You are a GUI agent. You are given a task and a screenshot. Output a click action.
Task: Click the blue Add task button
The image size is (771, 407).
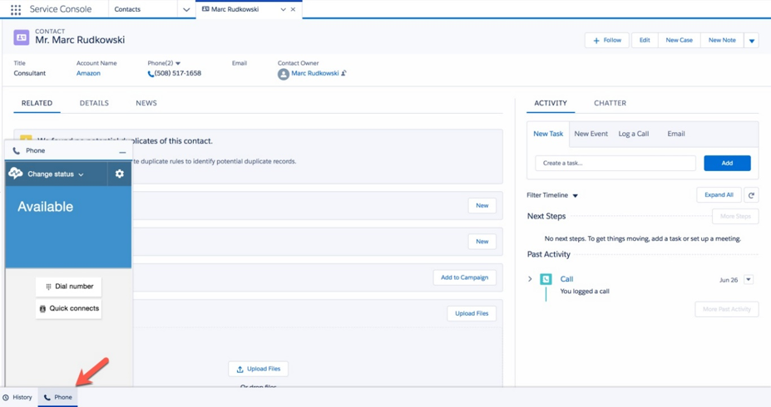click(x=727, y=163)
